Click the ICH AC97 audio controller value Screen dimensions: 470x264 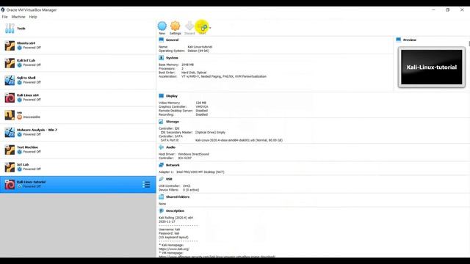pyautogui.click(x=184, y=158)
